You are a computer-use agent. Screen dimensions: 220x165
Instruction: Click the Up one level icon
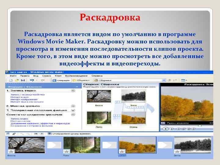pyautogui.click(x=170, y=80)
